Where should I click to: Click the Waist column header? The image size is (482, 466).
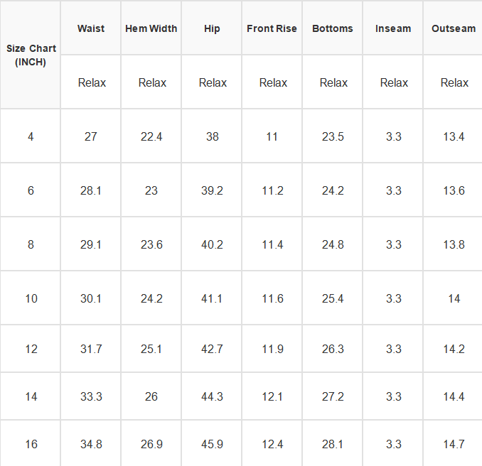click(x=91, y=28)
